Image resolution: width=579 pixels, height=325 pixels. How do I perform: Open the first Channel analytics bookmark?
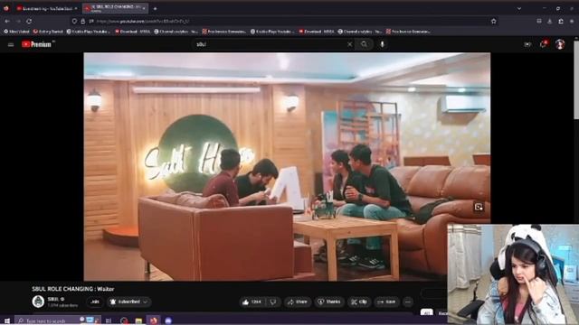point(176,32)
